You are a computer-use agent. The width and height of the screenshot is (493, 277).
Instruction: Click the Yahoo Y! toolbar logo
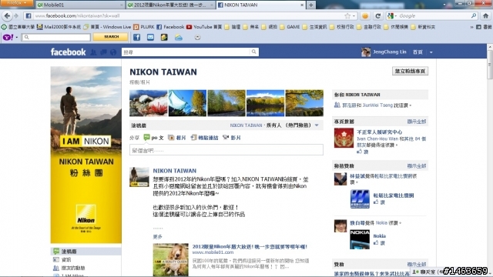(8, 38)
